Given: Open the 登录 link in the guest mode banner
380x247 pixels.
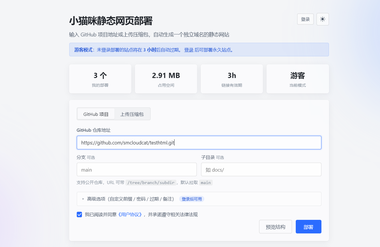Looking at the screenshot, I should [x=189, y=50].
